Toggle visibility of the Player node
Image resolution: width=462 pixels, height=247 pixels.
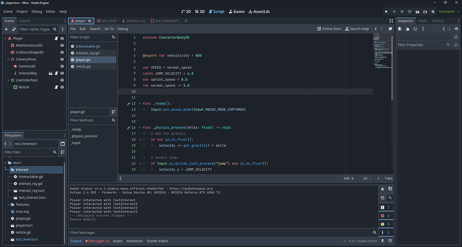pyautogui.click(x=62, y=39)
